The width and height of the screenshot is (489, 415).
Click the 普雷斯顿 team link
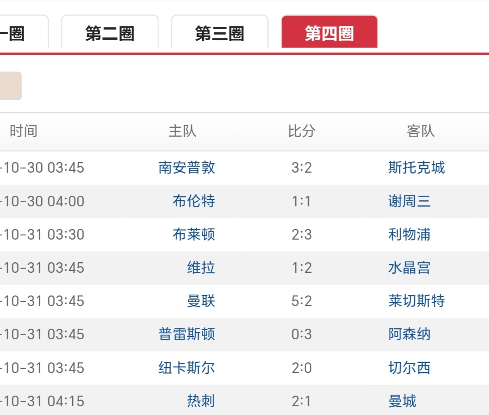(x=186, y=334)
